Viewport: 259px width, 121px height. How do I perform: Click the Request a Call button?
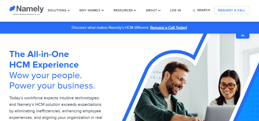[x=232, y=10]
